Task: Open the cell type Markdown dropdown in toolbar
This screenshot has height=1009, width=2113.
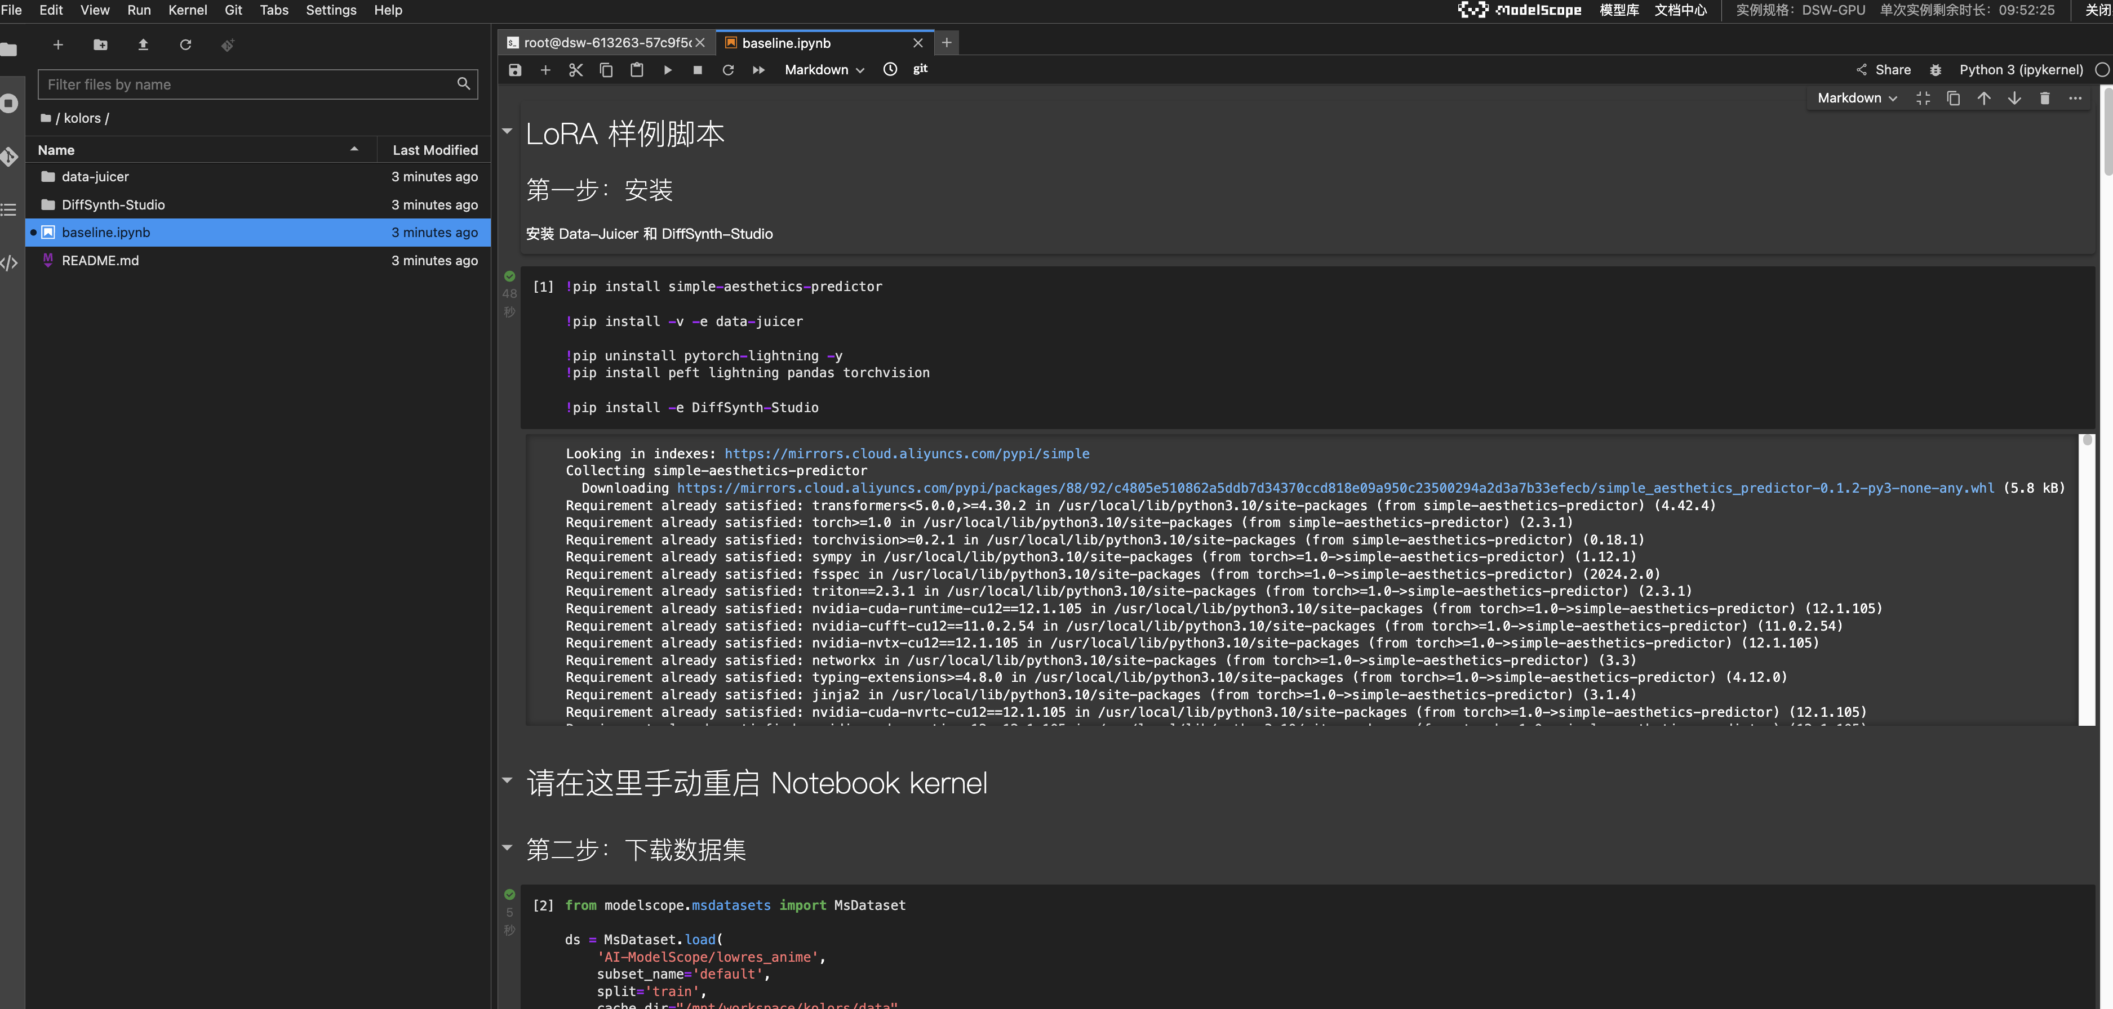Action: tap(824, 70)
